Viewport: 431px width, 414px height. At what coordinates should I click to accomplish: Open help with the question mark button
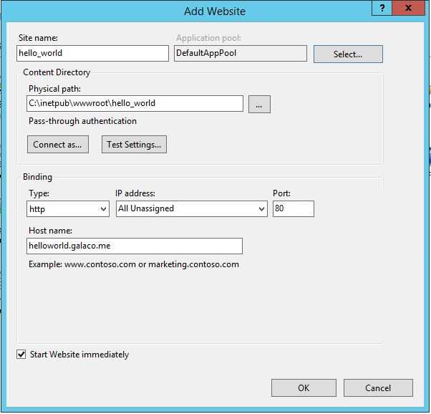coord(382,8)
